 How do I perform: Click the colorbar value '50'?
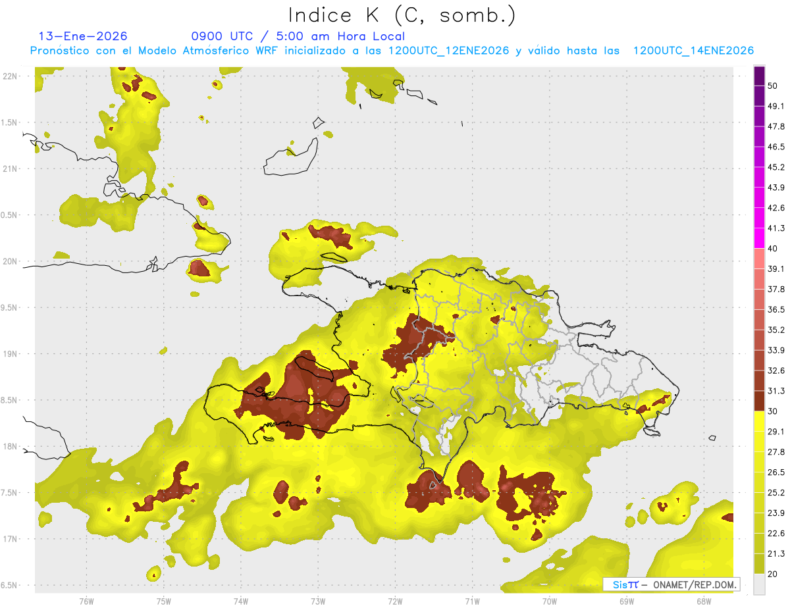pos(772,86)
